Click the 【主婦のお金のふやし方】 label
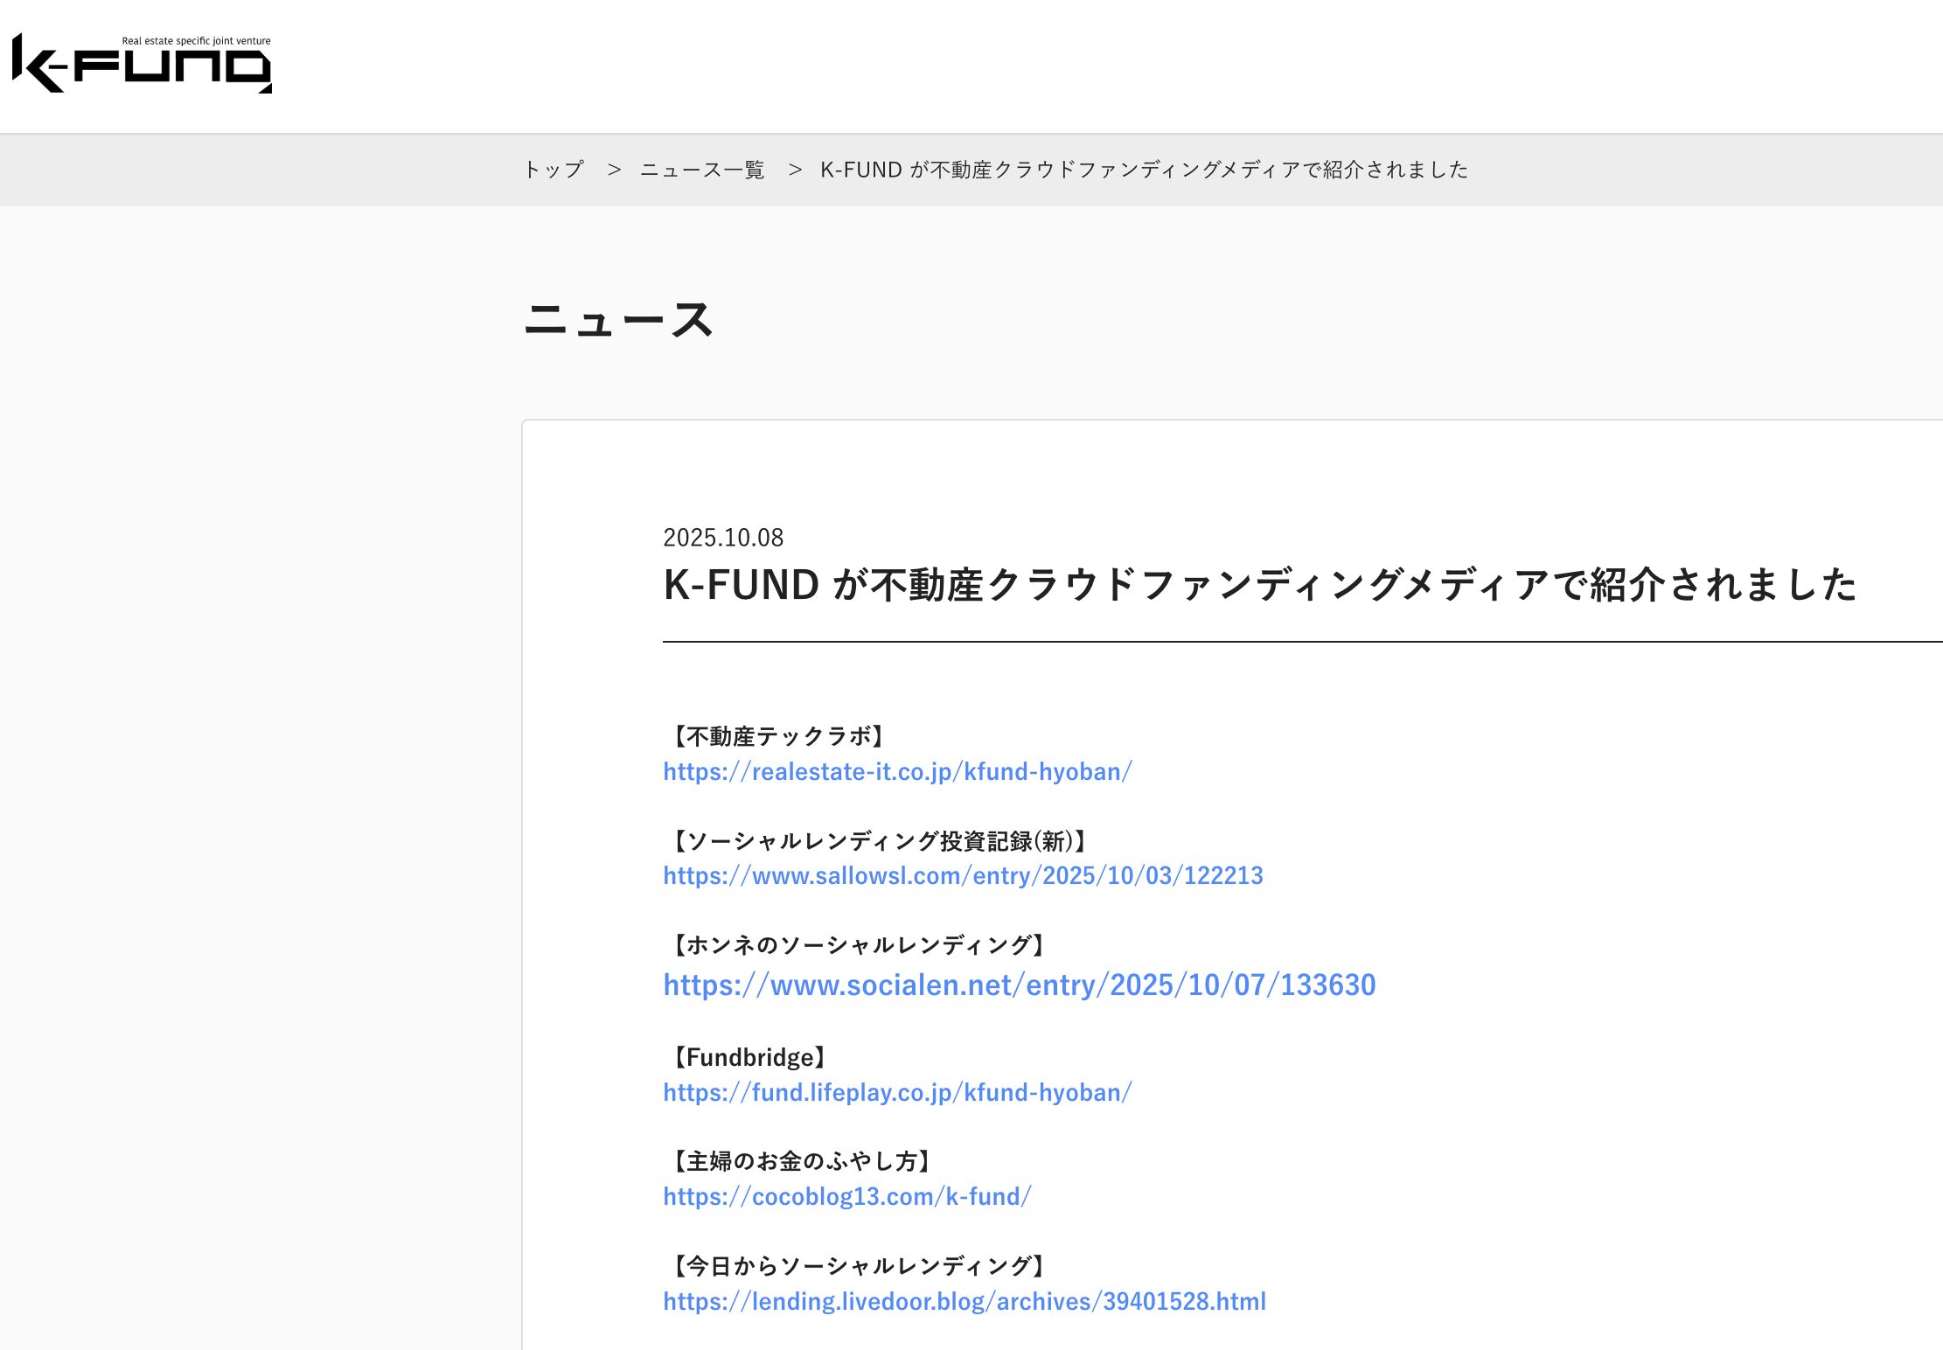This screenshot has width=1943, height=1350. click(801, 1161)
